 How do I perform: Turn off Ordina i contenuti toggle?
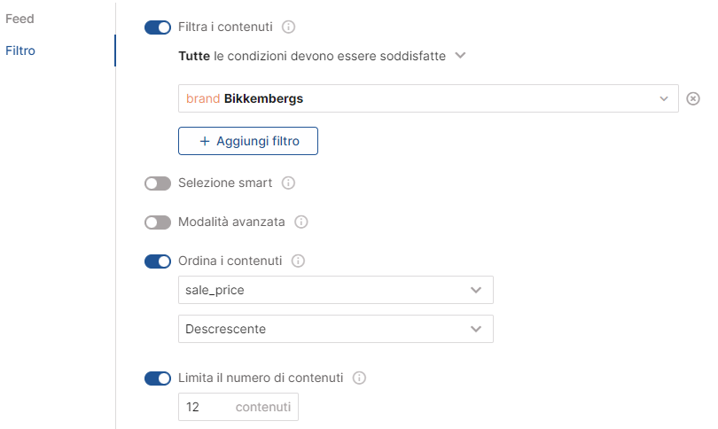[158, 261]
